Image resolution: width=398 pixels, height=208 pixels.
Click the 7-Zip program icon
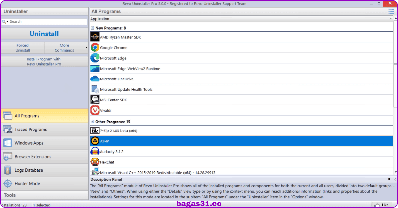[95, 130]
